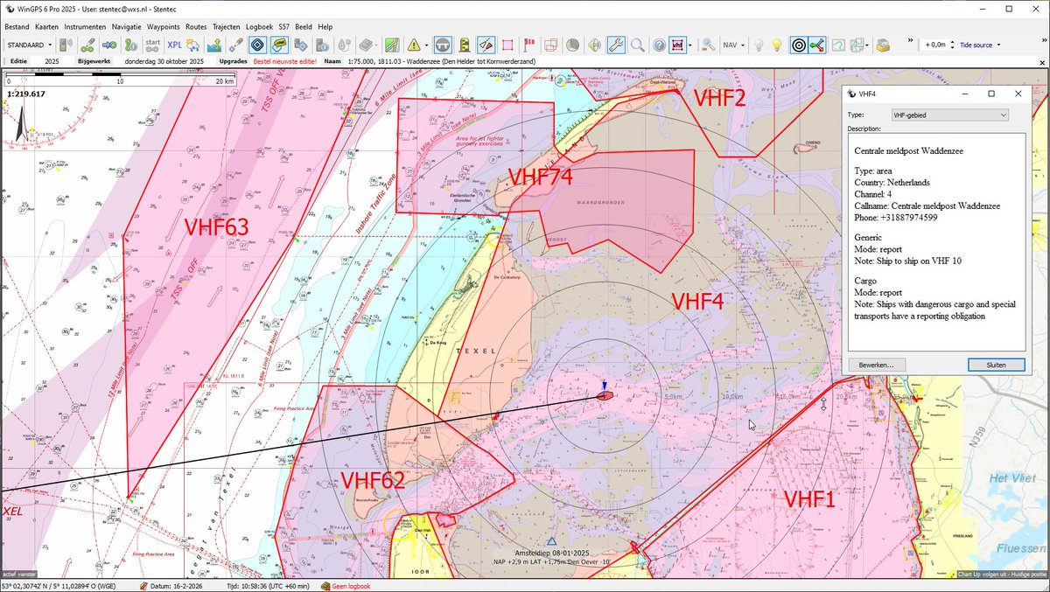
Task: Open the Logboek menu
Action: [x=259, y=27]
